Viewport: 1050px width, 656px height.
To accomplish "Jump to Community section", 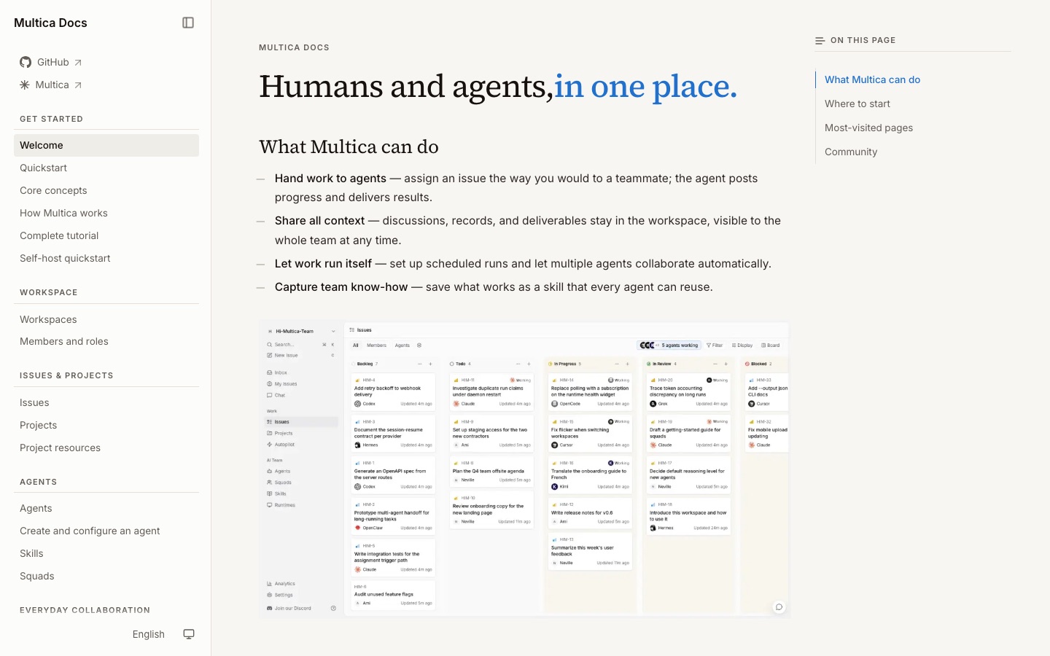I will click(851, 152).
